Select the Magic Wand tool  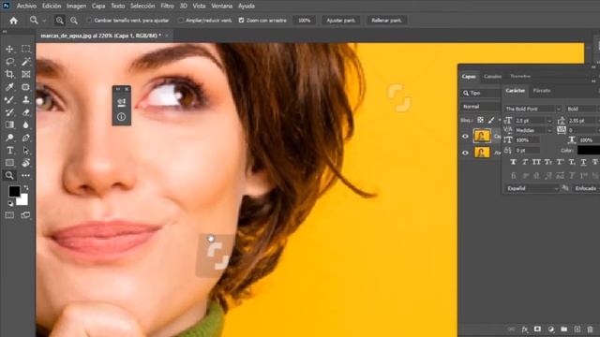(25, 62)
